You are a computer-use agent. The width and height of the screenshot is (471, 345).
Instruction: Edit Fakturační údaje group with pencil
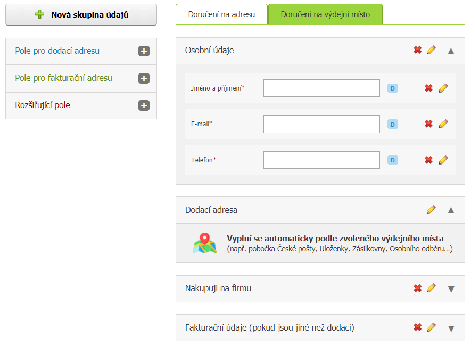tap(431, 327)
